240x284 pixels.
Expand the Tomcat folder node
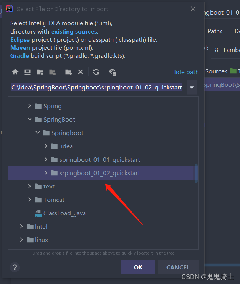coord(29,200)
